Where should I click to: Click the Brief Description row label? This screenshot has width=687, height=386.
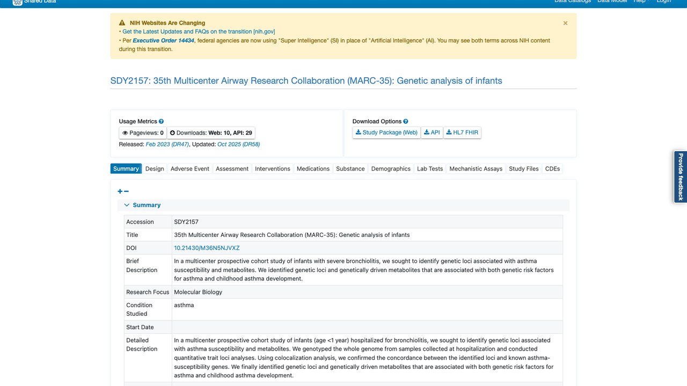(142, 265)
